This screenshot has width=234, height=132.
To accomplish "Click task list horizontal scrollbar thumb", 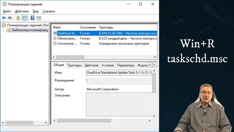I will tap(70, 57).
